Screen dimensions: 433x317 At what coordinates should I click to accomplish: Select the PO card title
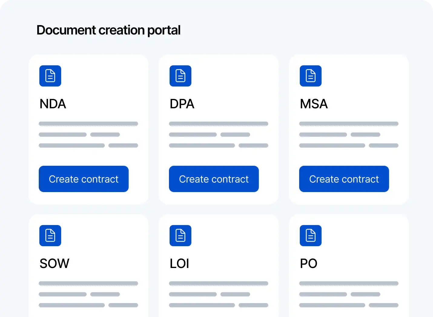309,264
